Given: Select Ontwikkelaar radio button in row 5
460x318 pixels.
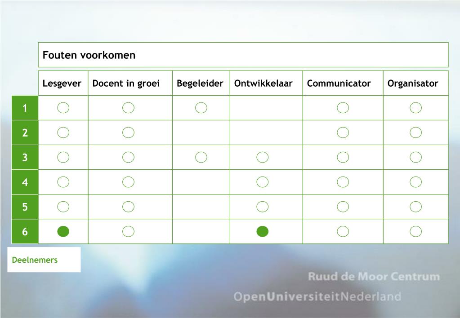Looking at the screenshot, I should pyautogui.click(x=262, y=207).
